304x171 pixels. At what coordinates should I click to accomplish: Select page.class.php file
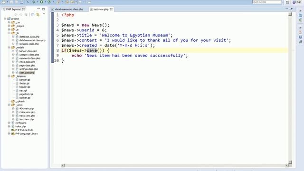point(27,66)
